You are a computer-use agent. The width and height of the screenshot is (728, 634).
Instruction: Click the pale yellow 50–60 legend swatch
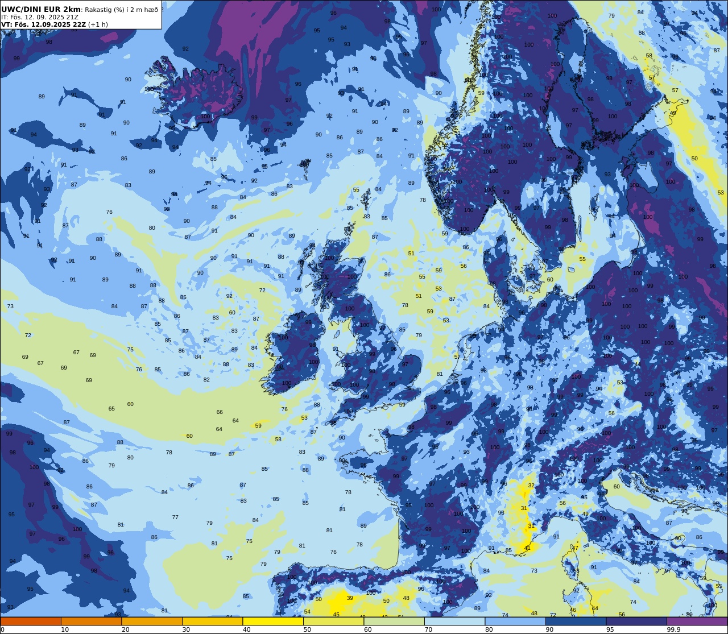pos(333,621)
